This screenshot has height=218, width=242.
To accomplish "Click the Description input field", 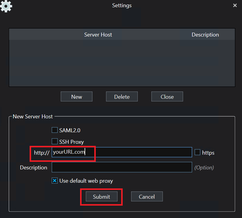I will pyautogui.click(x=121, y=167).
